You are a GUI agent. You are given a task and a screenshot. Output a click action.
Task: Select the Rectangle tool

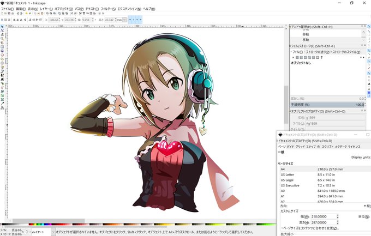tap(2, 47)
